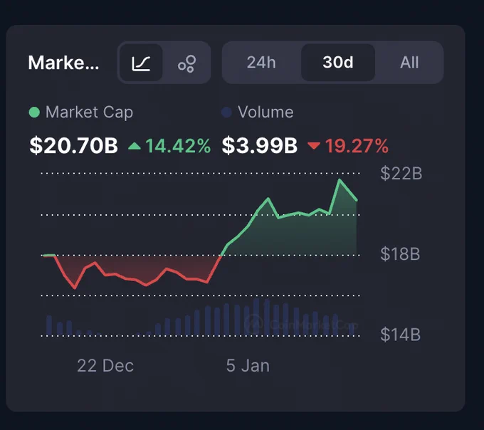
Task: Click the $3.99B volume value
Action: click(260, 146)
